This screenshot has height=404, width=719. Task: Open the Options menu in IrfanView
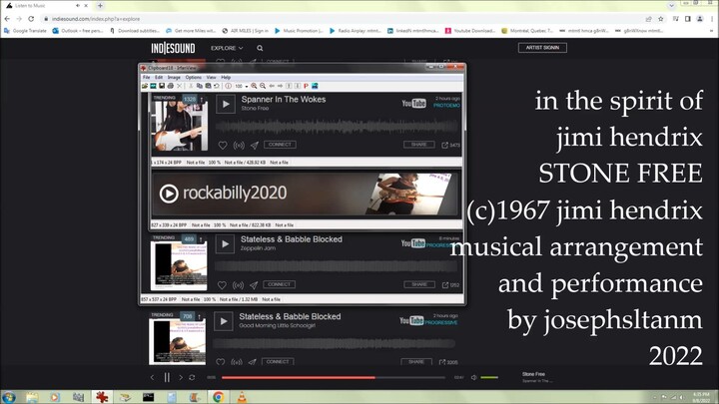193,78
